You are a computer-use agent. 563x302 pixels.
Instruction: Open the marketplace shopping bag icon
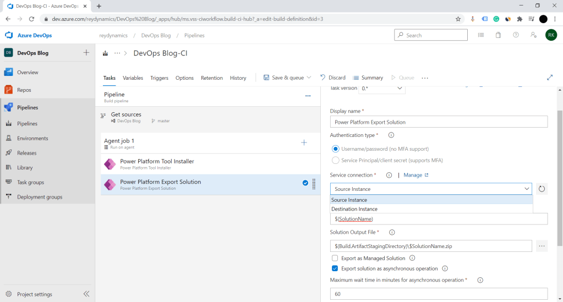pyautogui.click(x=498, y=35)
